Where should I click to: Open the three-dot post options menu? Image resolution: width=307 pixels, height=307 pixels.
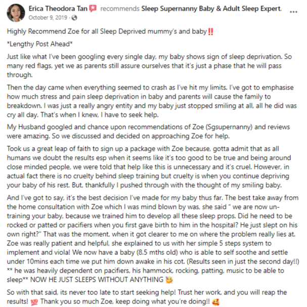coord(293,12)
